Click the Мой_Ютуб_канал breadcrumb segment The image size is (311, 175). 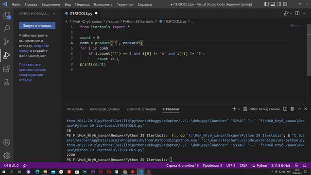pos(87,21)
